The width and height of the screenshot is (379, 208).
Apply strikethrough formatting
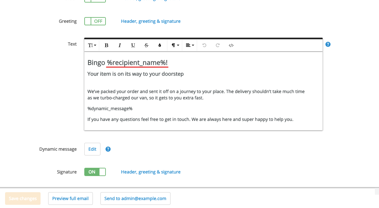click(146, 45)
